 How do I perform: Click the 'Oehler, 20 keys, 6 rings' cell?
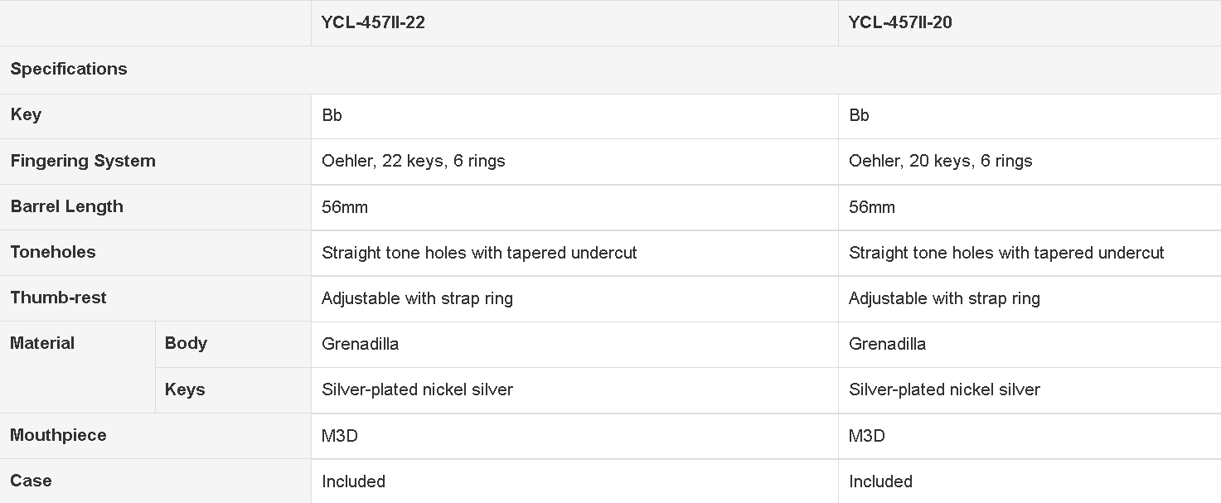941,161
